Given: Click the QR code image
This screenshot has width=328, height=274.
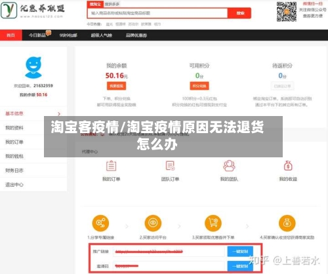Looking at the screenshot, I should (x=287, y=12).
